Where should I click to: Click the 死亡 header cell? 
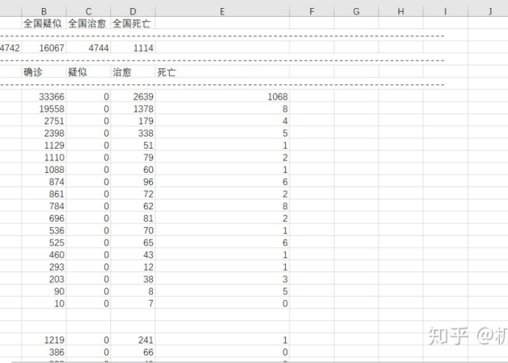[x=222, y=72]
